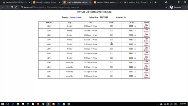The height and width of the screenshot is (106, 188).
Task: Delete the first day 08:00 am-09:00 am row
Action: 146,27
